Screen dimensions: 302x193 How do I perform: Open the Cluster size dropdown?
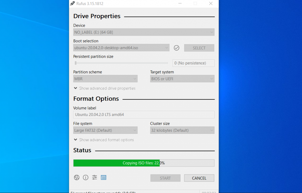182,130
